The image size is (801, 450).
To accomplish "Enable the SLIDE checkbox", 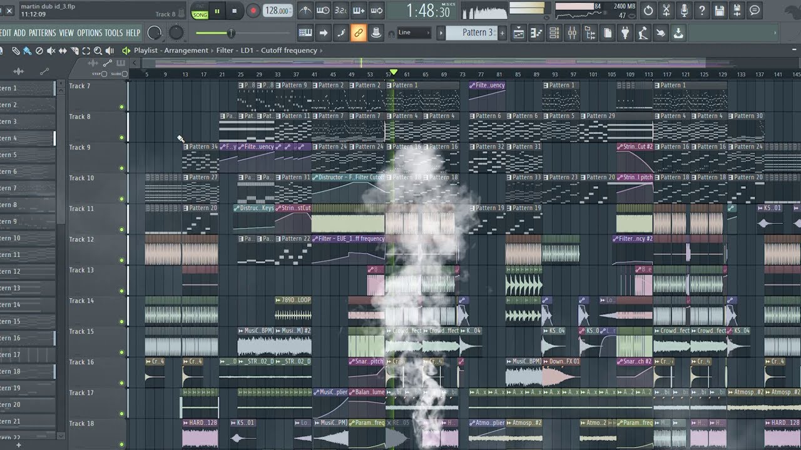I will coord(125,74).
